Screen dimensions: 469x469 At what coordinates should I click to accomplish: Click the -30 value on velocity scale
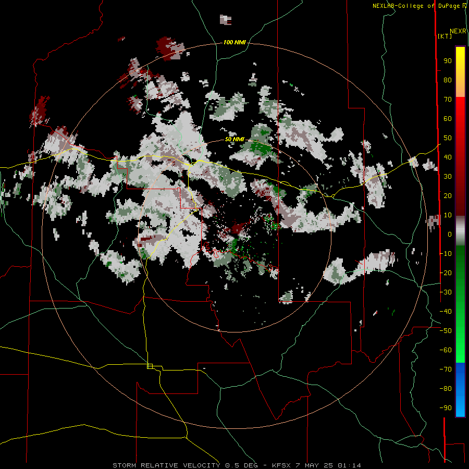pyautogui.click(x=446, y=292)
